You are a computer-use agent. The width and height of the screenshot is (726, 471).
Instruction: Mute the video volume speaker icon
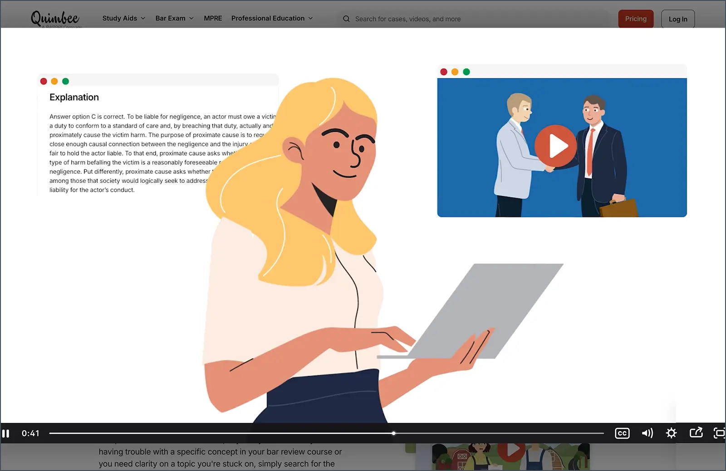click(x=647, y=433)
